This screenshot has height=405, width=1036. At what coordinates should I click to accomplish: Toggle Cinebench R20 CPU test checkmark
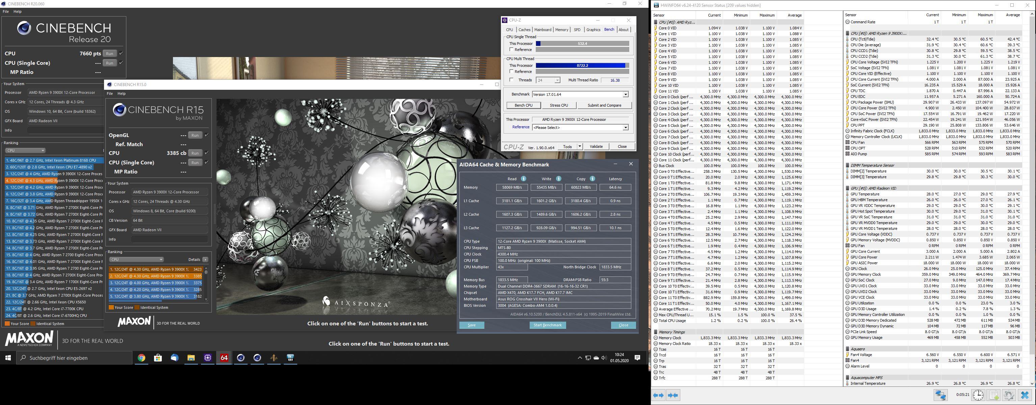pyautogui.click(x=121, y=53)
